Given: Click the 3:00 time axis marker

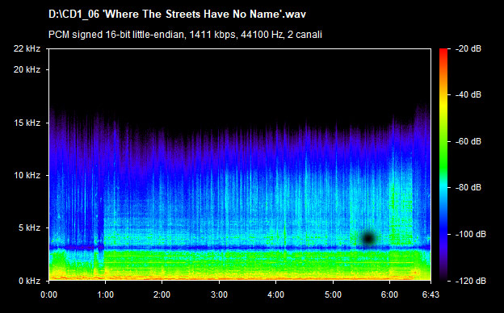Looking at the screenshot, I should 219,294.
